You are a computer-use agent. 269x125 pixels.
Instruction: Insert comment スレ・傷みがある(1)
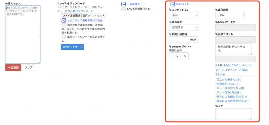point(229,92)
